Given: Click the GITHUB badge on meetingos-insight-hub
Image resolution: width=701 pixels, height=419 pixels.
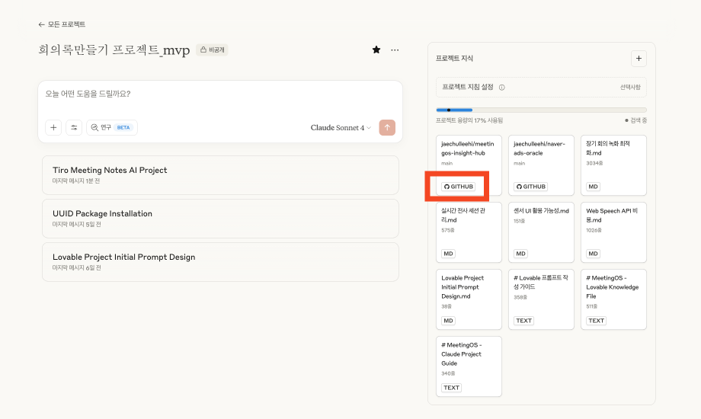Looking at the screenshot, I should [458, 187].
